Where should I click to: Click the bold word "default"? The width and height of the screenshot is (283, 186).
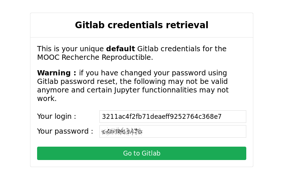pyautogui.click(x=120, y=49)
